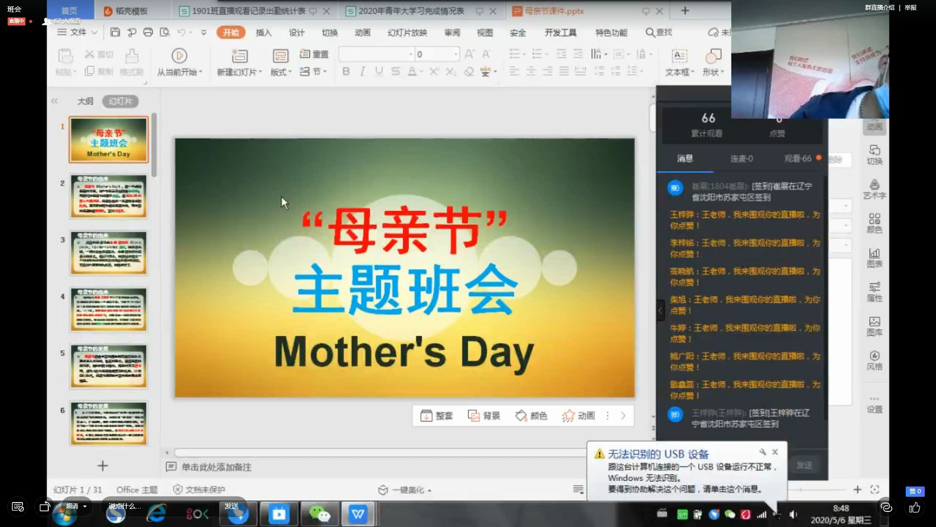Switch to the 插入 ribbon tab

[264, 33]
